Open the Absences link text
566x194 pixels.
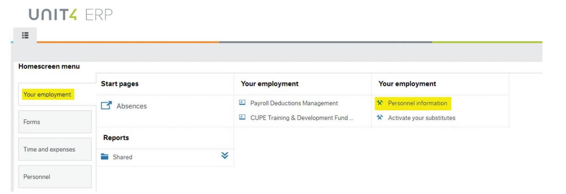pos(131,106)
